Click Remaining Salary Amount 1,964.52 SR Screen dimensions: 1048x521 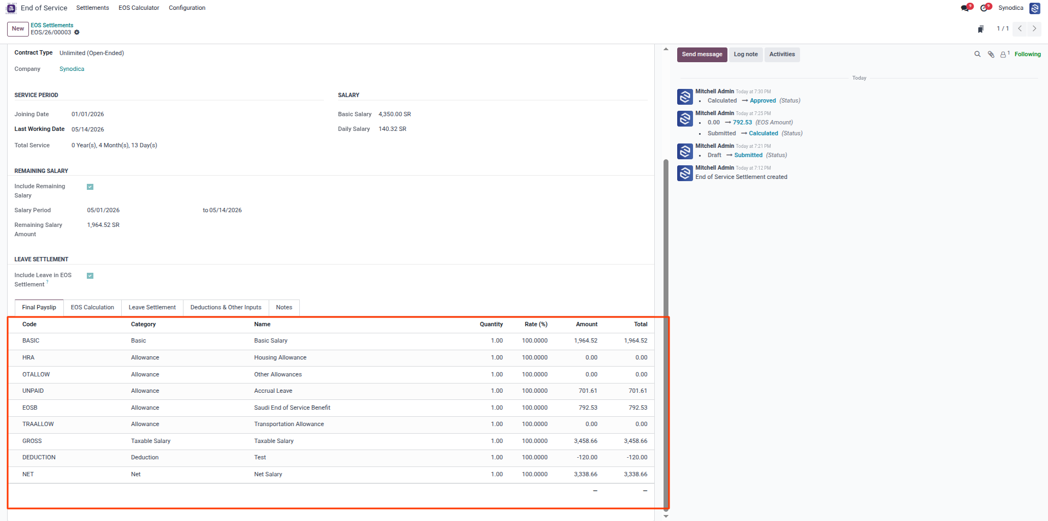pos(103,225)
